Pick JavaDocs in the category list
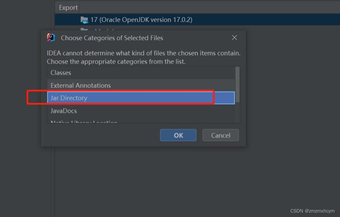This screenshot has width=340, height=217. (64, 111)
